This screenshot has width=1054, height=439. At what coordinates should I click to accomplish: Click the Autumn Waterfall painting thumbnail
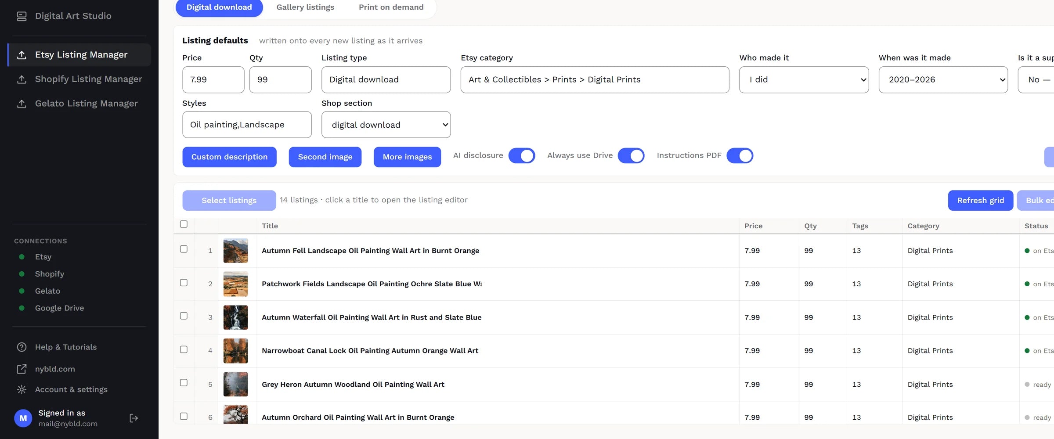pyautogui.click(x=236, y=317)
